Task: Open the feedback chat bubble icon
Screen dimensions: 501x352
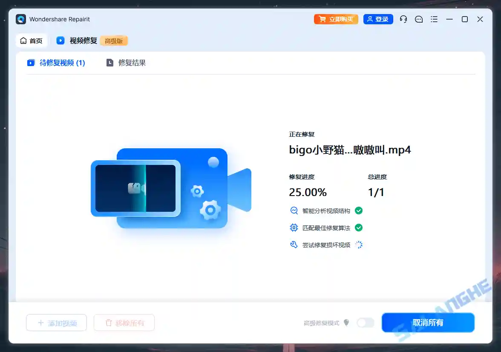Action: click(419, 19)
